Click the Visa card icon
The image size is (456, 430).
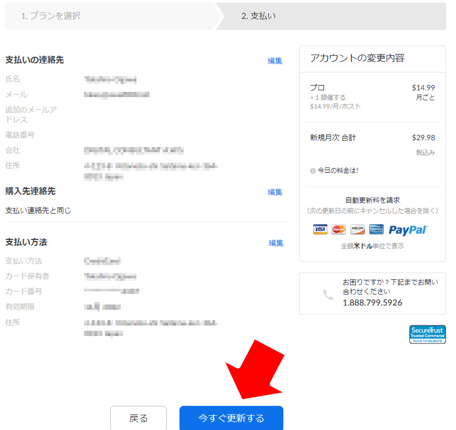coord(320,229)
